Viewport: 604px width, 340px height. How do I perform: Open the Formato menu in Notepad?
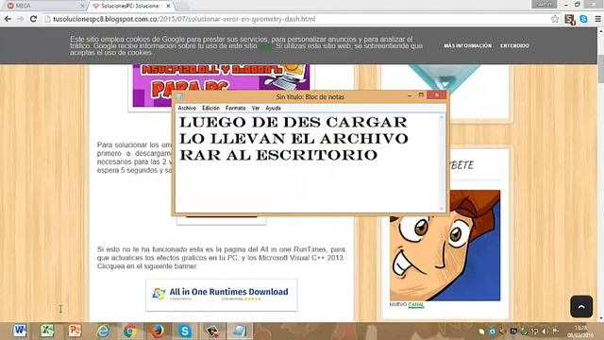235,108
